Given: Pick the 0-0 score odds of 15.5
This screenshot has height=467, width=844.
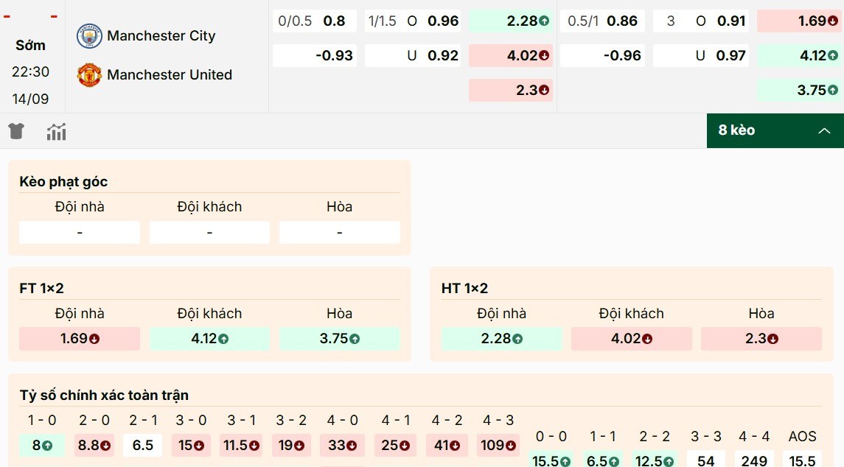Looking at the screenshot, I should point(551,461).
